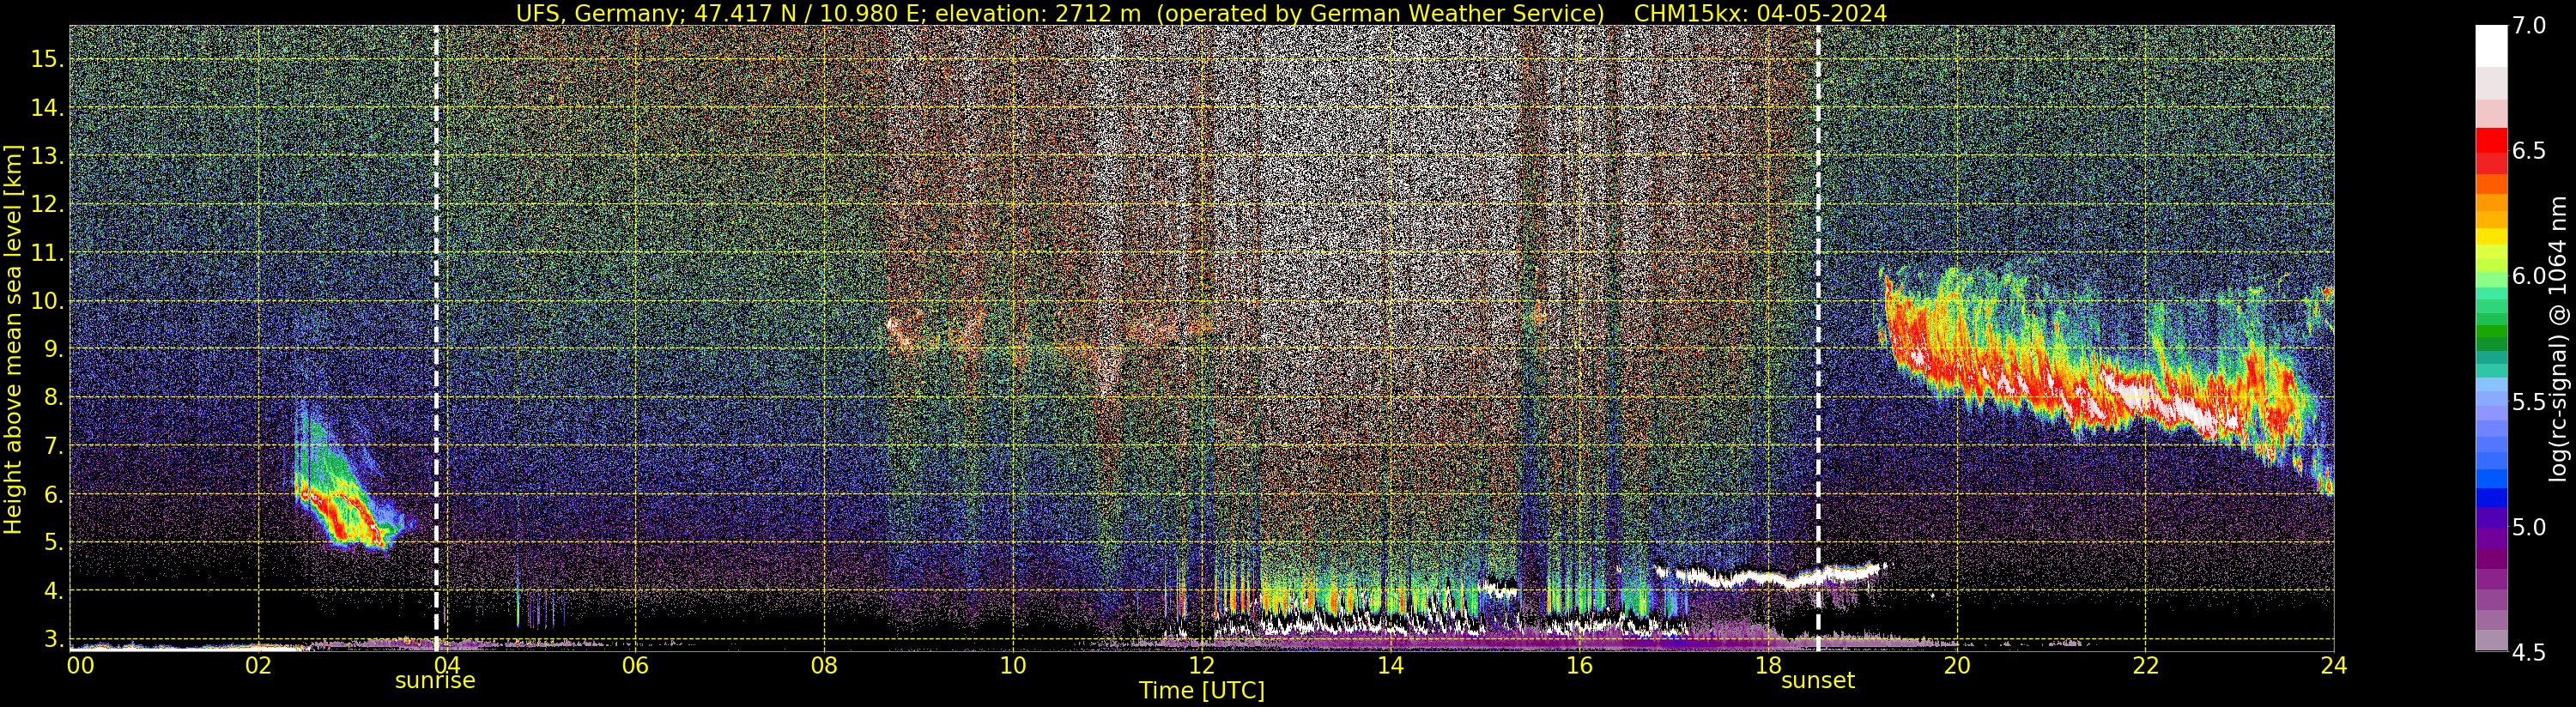Click the '15.' height tick label
Viewport: 2576px width, 707px height.
pyautogui.click(x=47, y=59)
